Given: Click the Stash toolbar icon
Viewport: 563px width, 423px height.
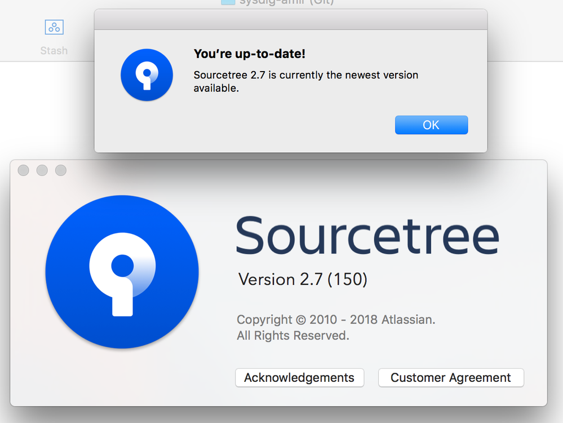Looking at the screenshot, I should (x=54, y=27).
